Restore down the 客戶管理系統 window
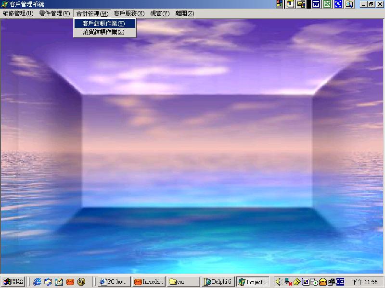 point(371,4)
